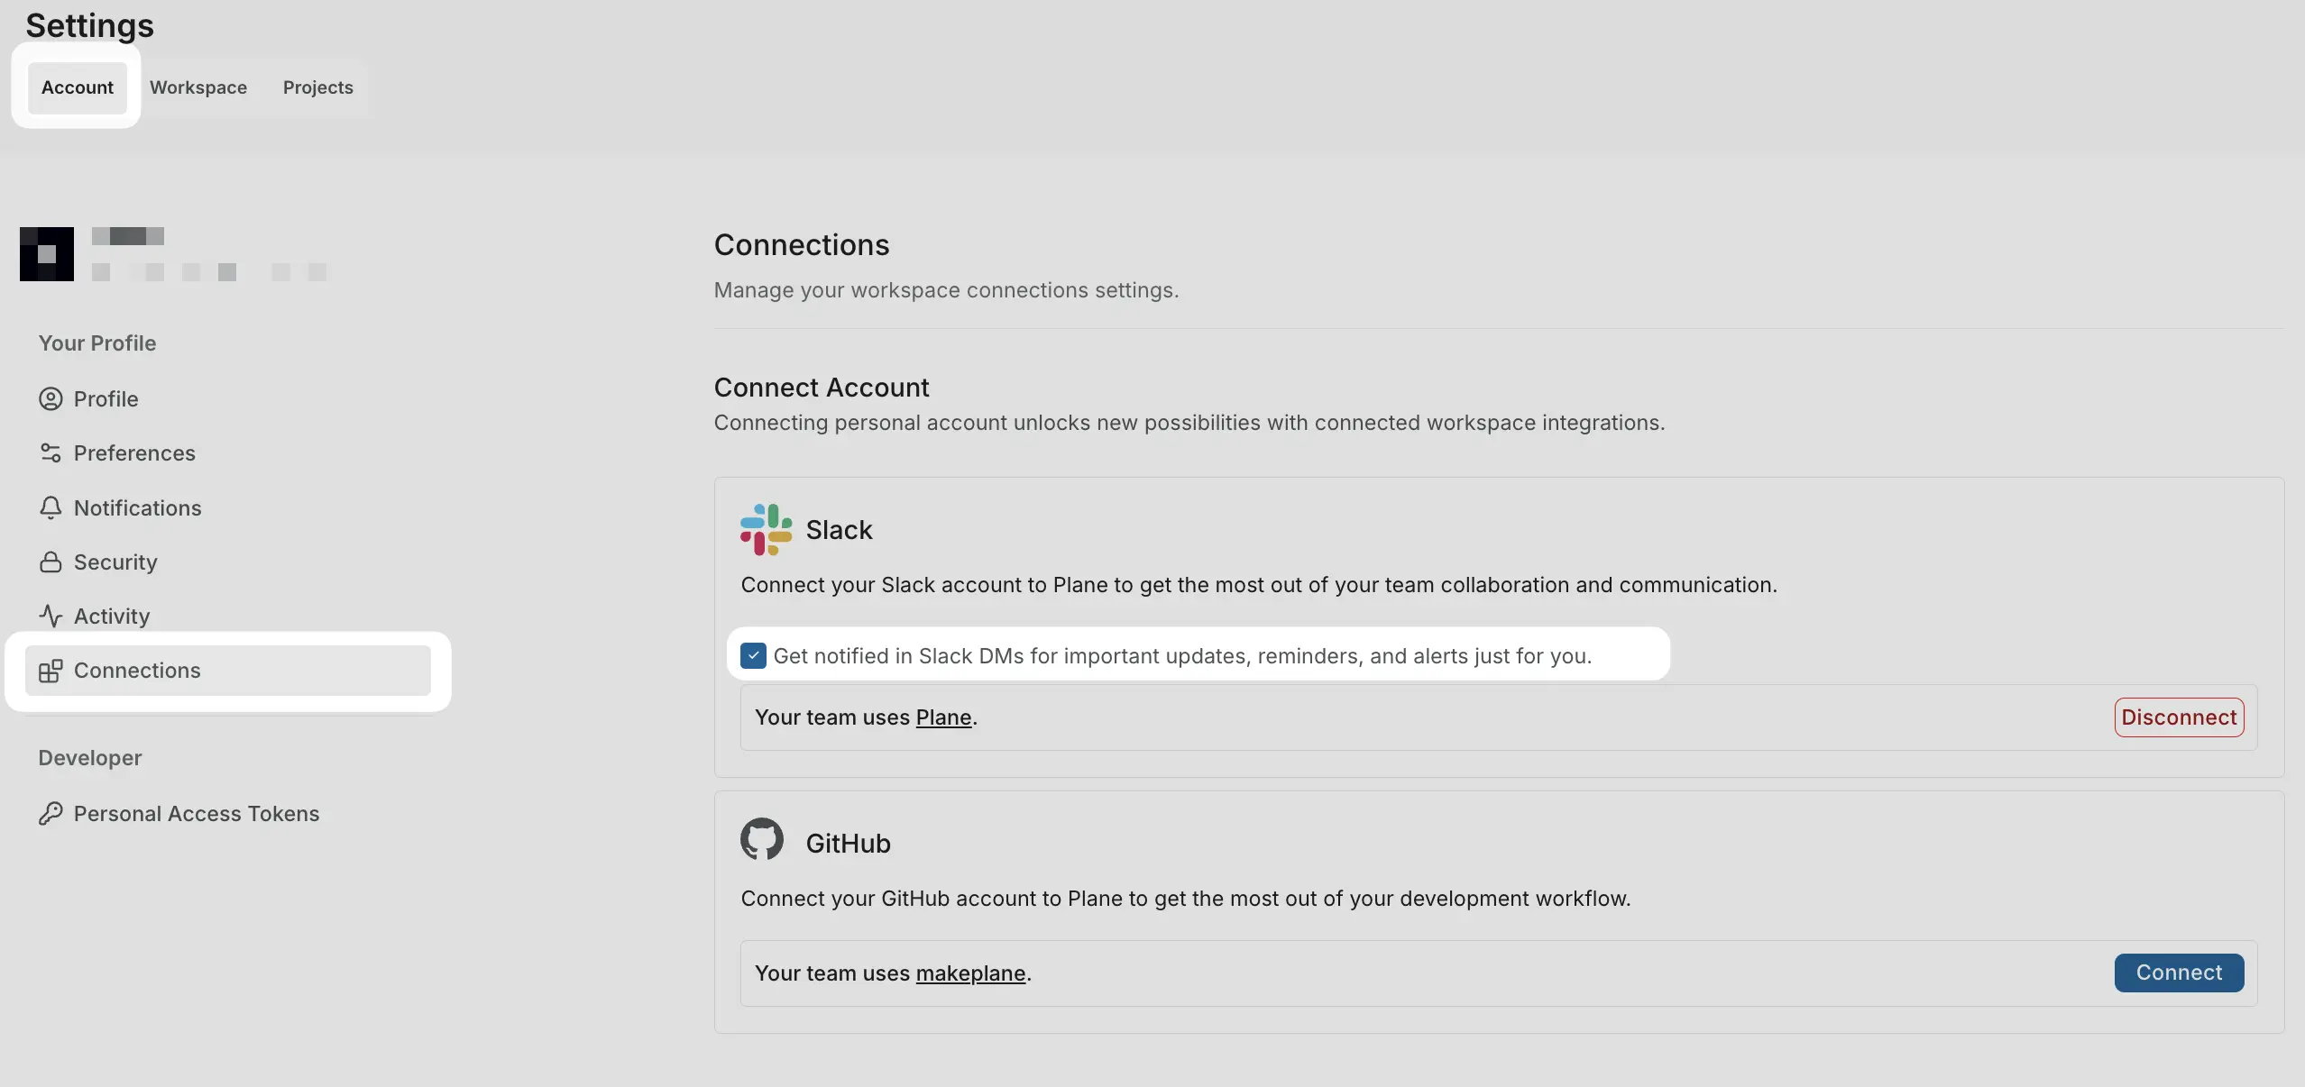
Task: Disconnect the Slack connection
Action: coord(2178,717)
